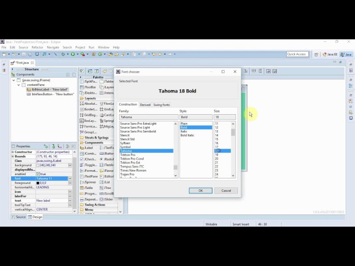The height and width of the screenshot is (266, 355).
Task: Select the Construction tab in Font chooser
Action: 128,104
